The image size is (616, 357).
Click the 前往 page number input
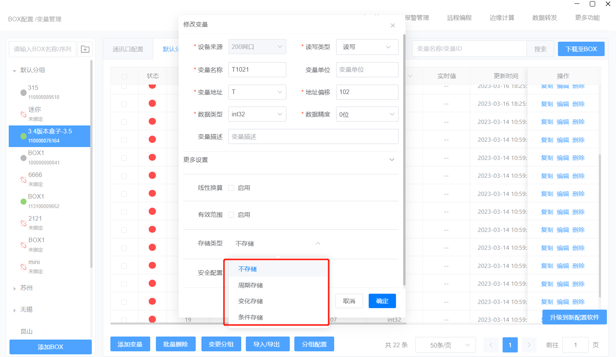[575, 345]
